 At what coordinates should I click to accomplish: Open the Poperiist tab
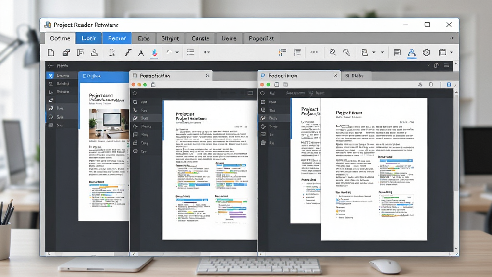[x=261, y=38]
